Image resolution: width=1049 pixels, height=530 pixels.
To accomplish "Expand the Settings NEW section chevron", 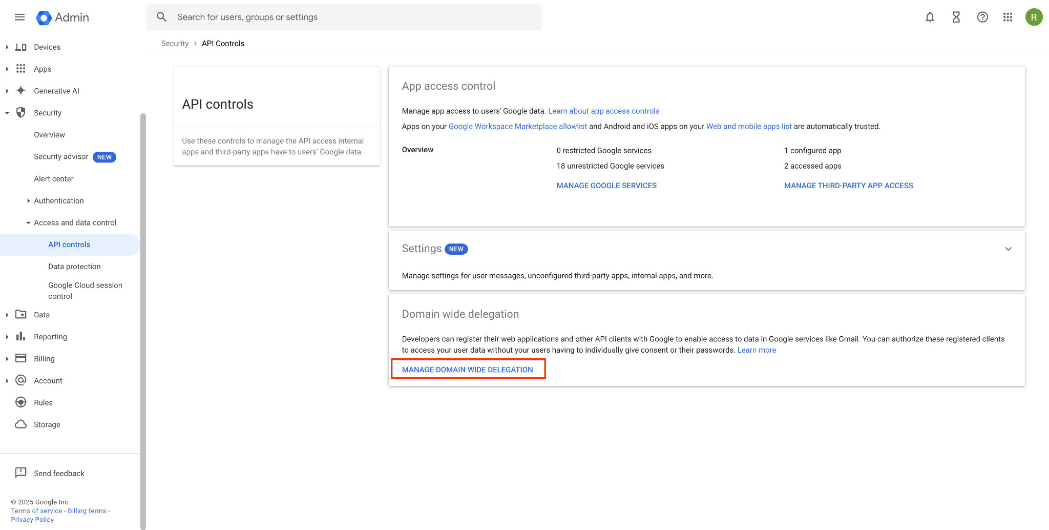I will click(x=1009, y=249).
